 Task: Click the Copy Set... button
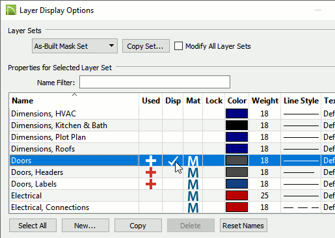[x=146, y=46]
